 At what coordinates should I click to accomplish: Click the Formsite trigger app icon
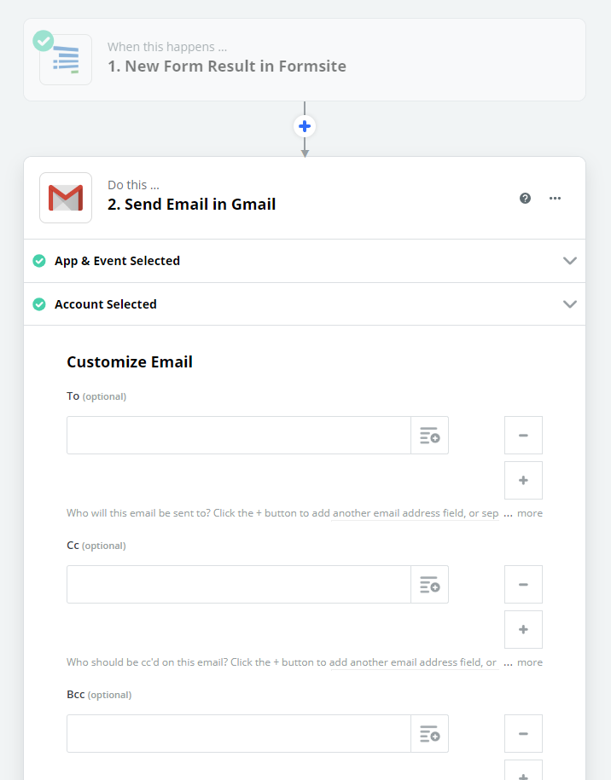click(66, 60)
